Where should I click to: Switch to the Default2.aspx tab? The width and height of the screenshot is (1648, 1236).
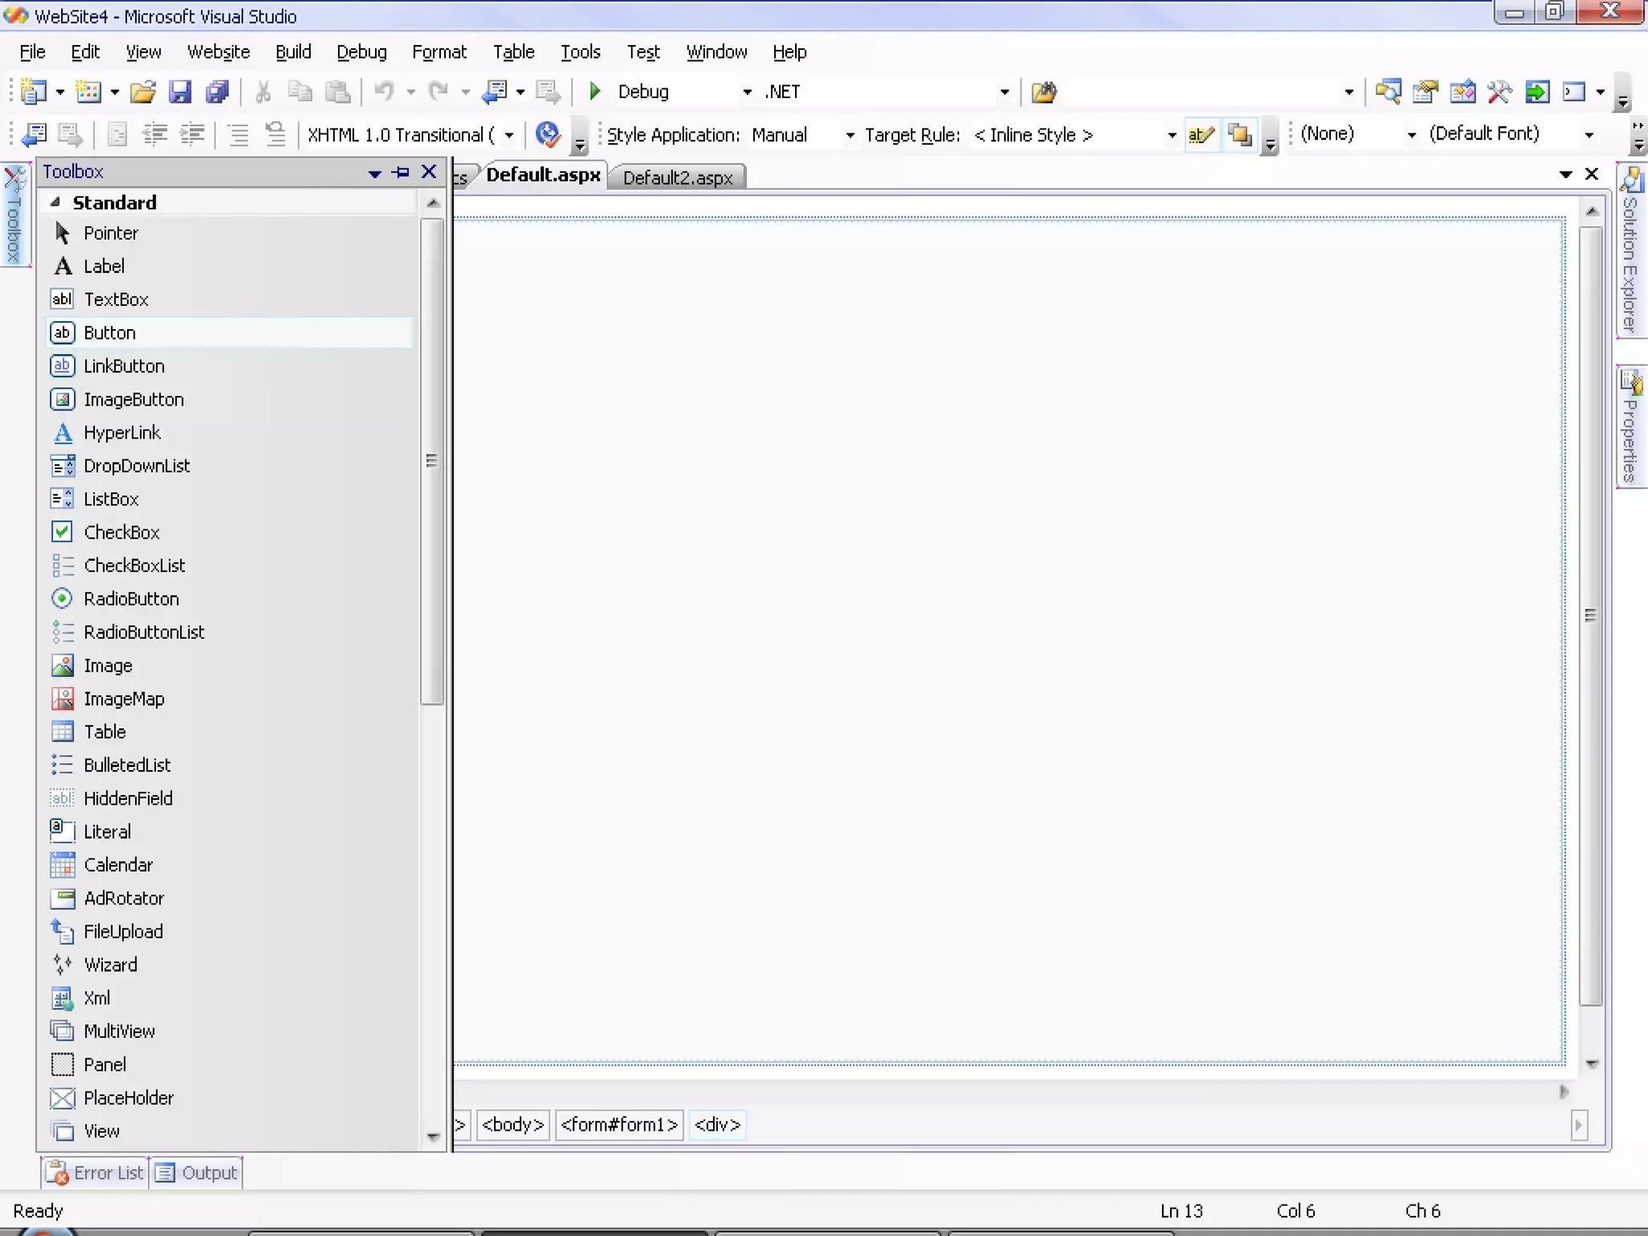pos(678,178)
